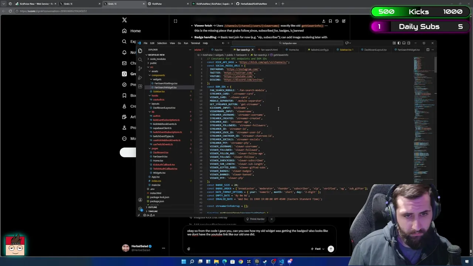Open the VS Code Explorer view icon

coord(140,51)
